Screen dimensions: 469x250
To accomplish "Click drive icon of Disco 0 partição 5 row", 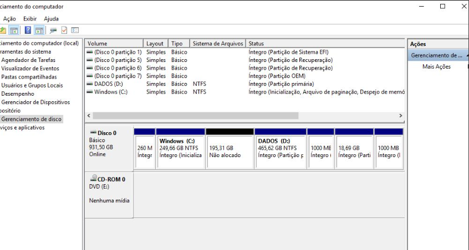I will click(89, 60).
